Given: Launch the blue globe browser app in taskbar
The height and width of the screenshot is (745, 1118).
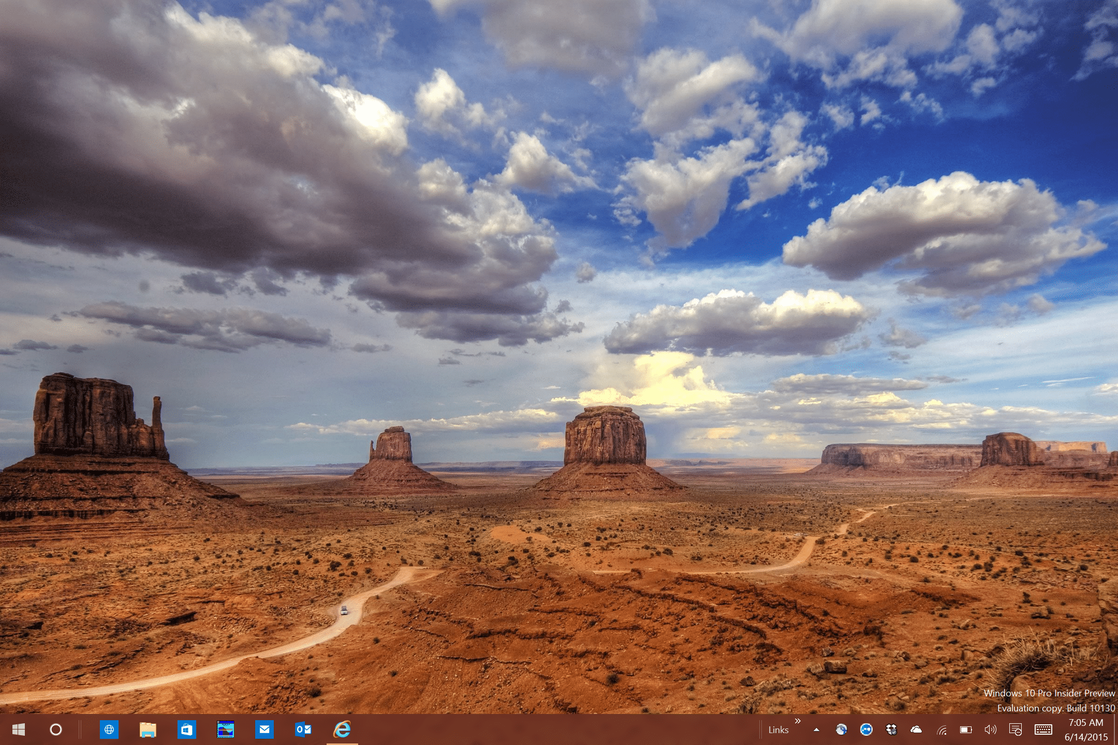Looking at the screenshot, I should (x=109, y=729).
